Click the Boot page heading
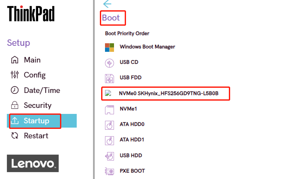Screen dimensions: 288x179 tap(111, 18)
